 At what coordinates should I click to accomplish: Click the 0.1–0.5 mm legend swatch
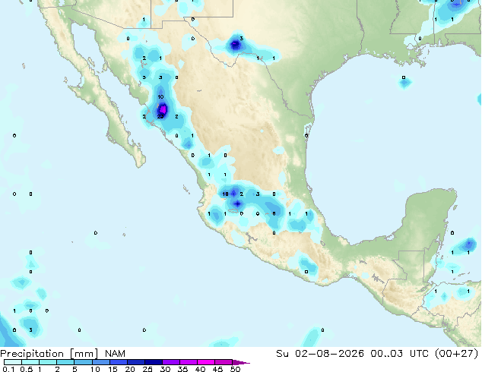(13, 362)
